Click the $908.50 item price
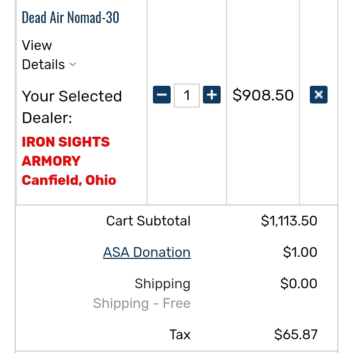The image size is (353, 353). [x=263, y=95]
